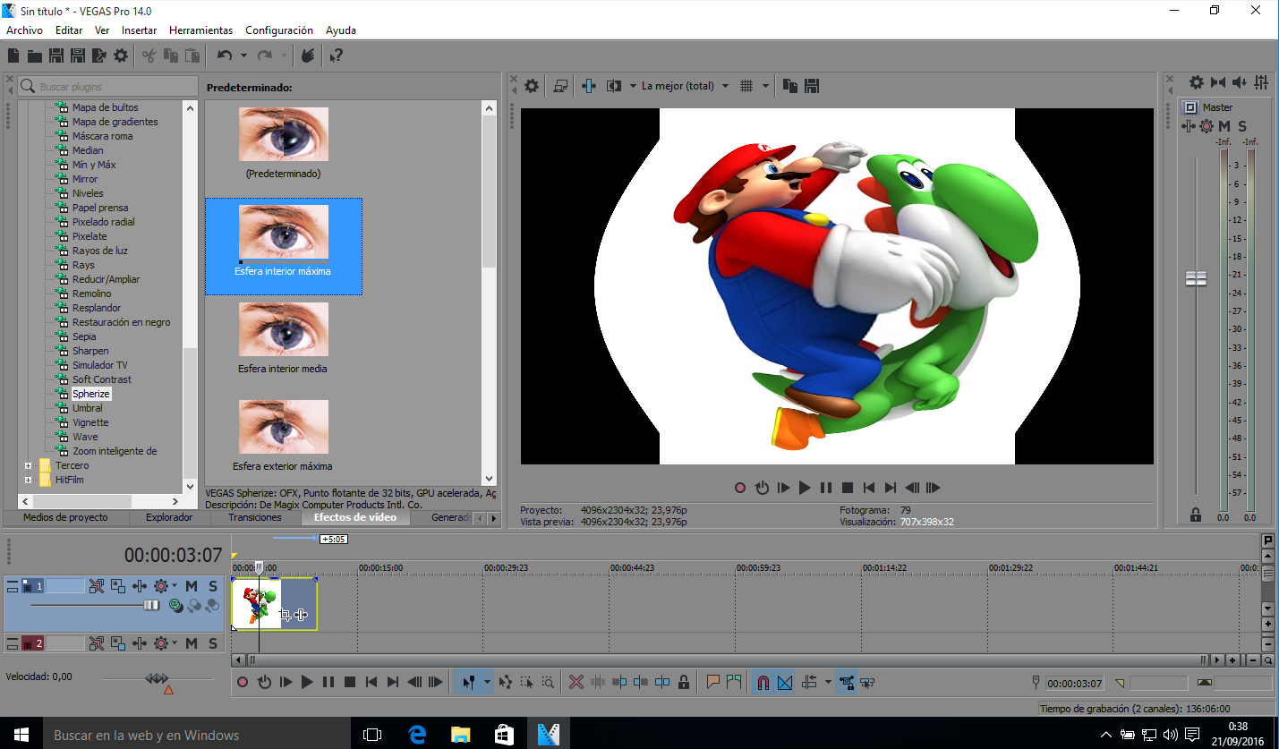
Task: Open track 2 automation settings dropdown arrow
Action: pos(175,643)
